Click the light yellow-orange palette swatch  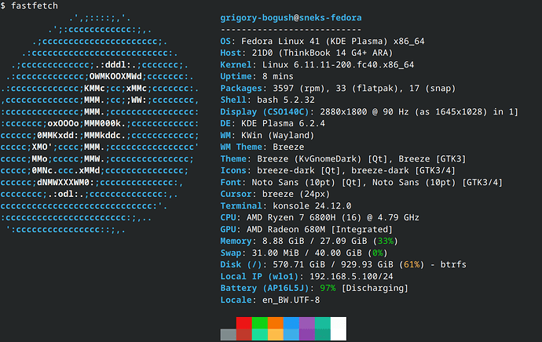click(x=276, y=335)
